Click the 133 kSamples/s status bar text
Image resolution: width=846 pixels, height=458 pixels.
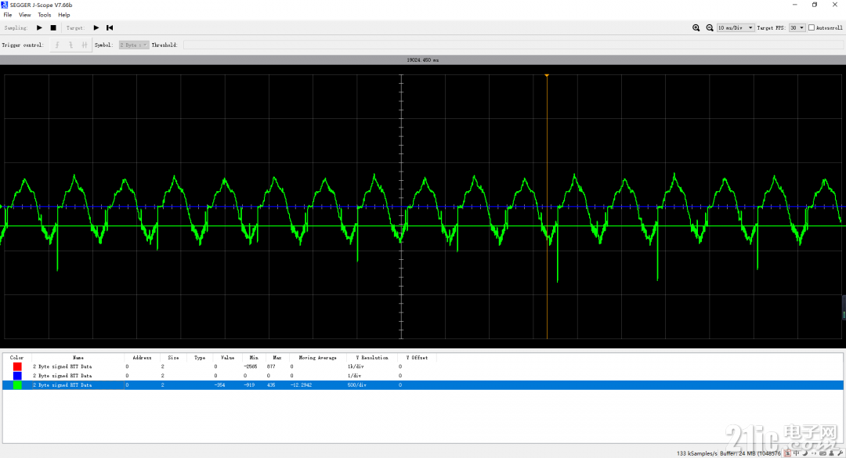coord(696,453)
